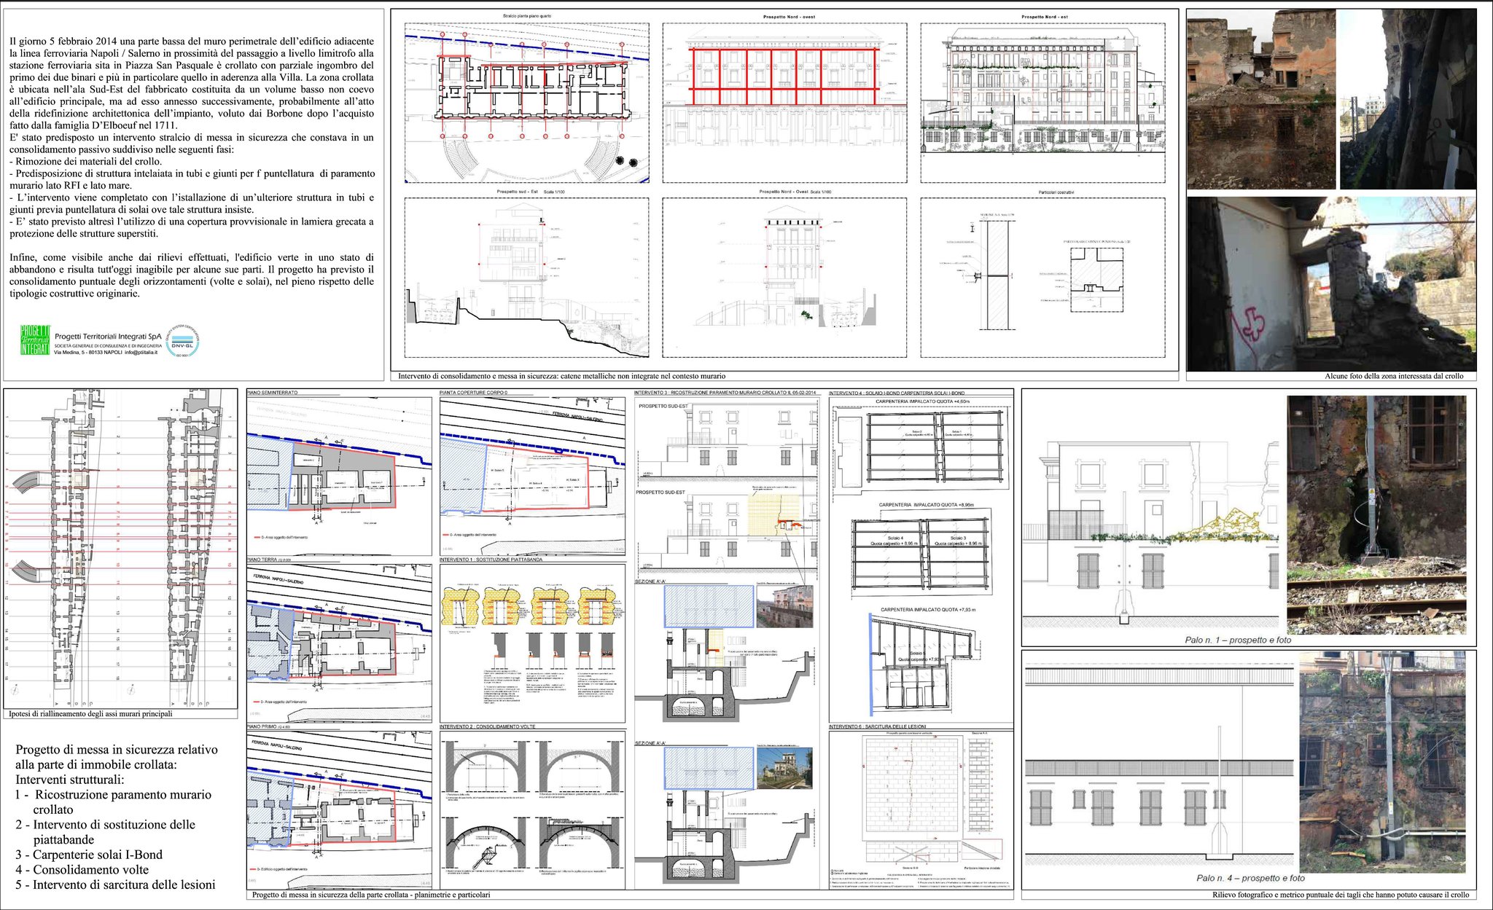Click caption 'Rilievo fotografico e metrico puntuale dei tagli'
Viewport: 1493px width, 910px height.
(1340, 895)
